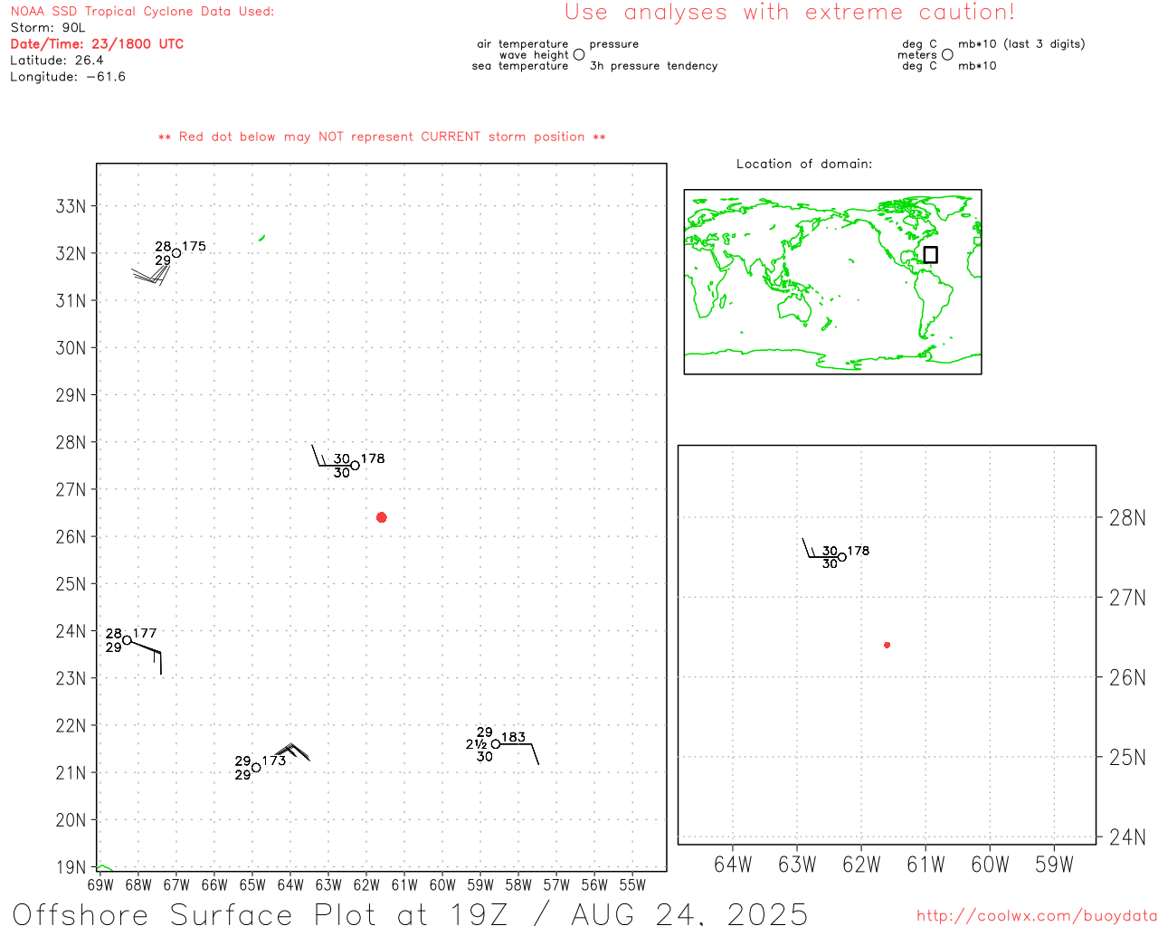Click wind barb attached to 177 station
Image resolution: width=1158 pixels, height=926 pixels.
(147, 657)
